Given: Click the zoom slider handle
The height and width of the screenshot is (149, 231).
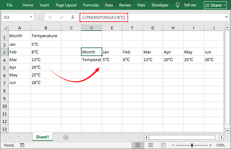Looking at the screenshot, I should (192, 145).
